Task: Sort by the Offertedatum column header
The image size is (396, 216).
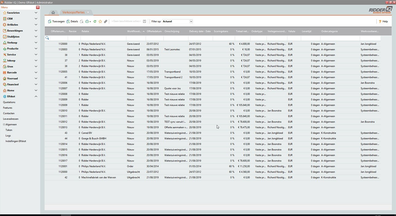Action: (x=154, y=31)
